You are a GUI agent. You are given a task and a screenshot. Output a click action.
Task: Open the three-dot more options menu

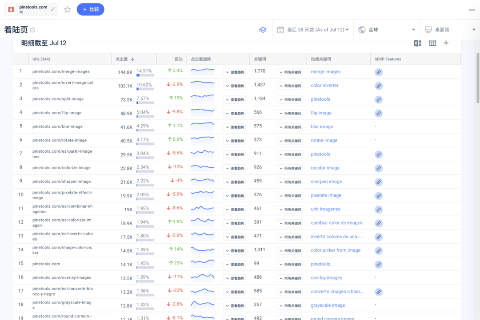(x=472, y=10)
